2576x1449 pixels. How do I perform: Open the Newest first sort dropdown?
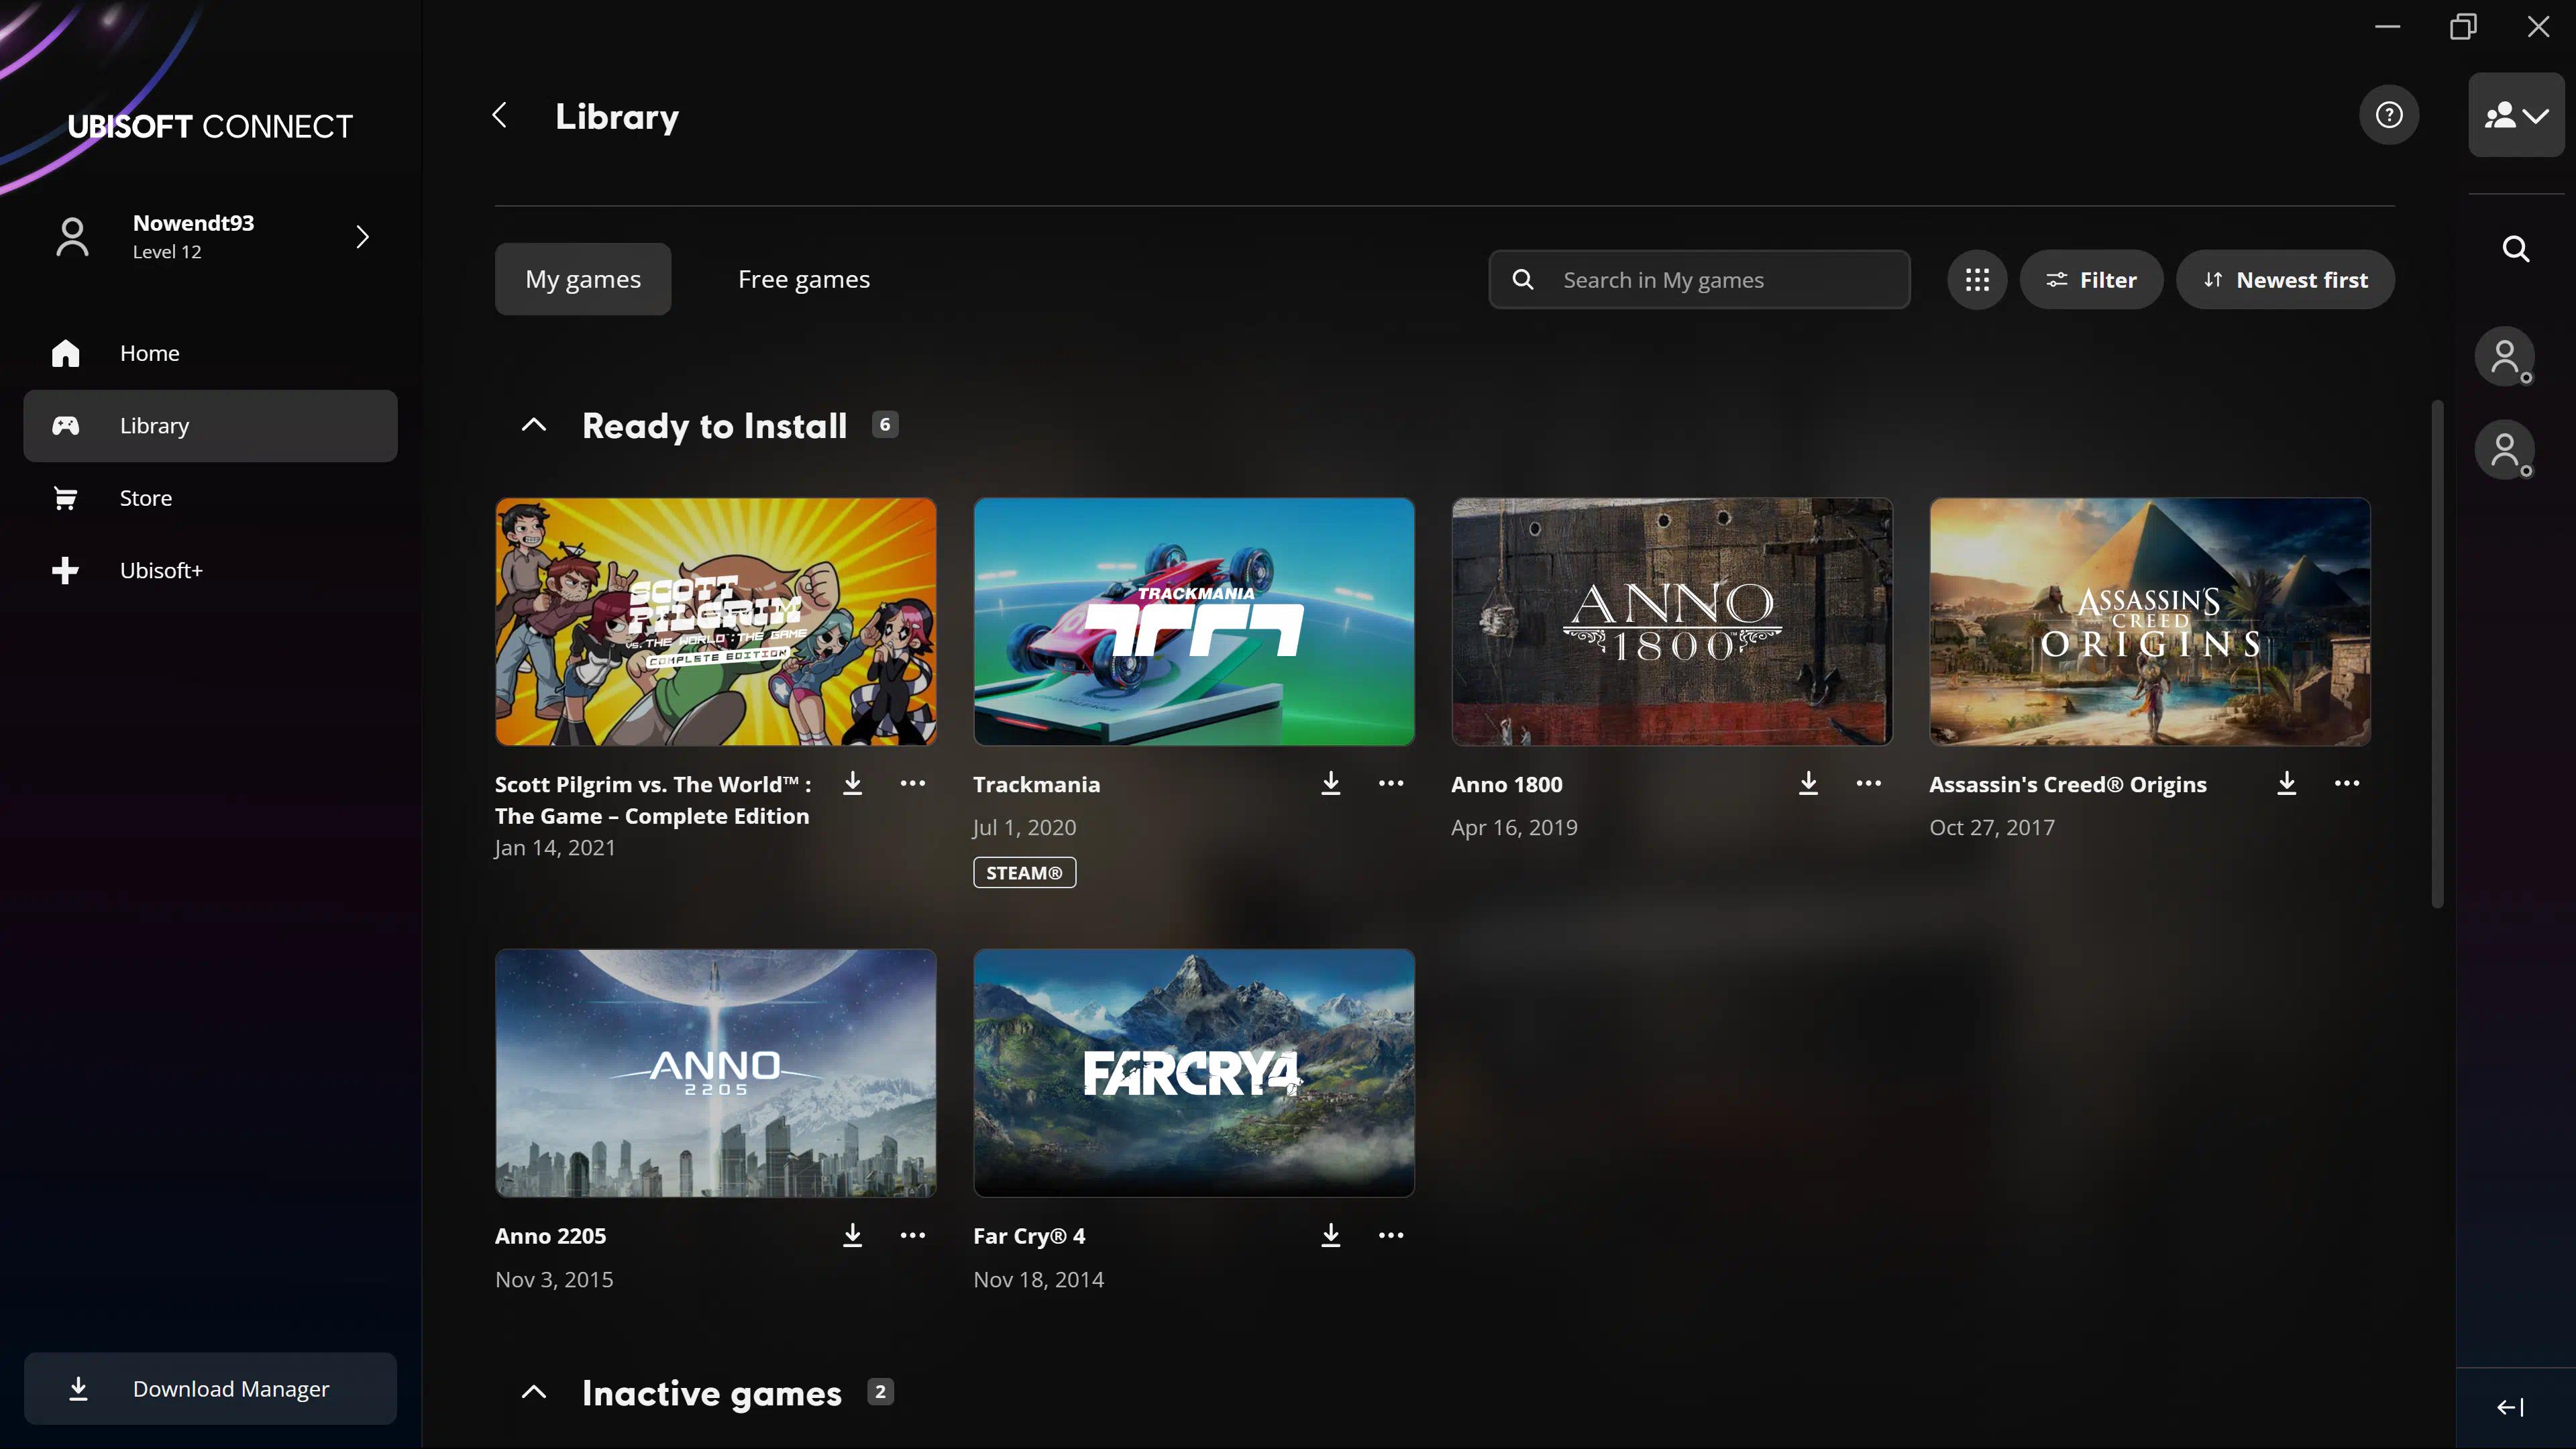tap(2285, 279)
